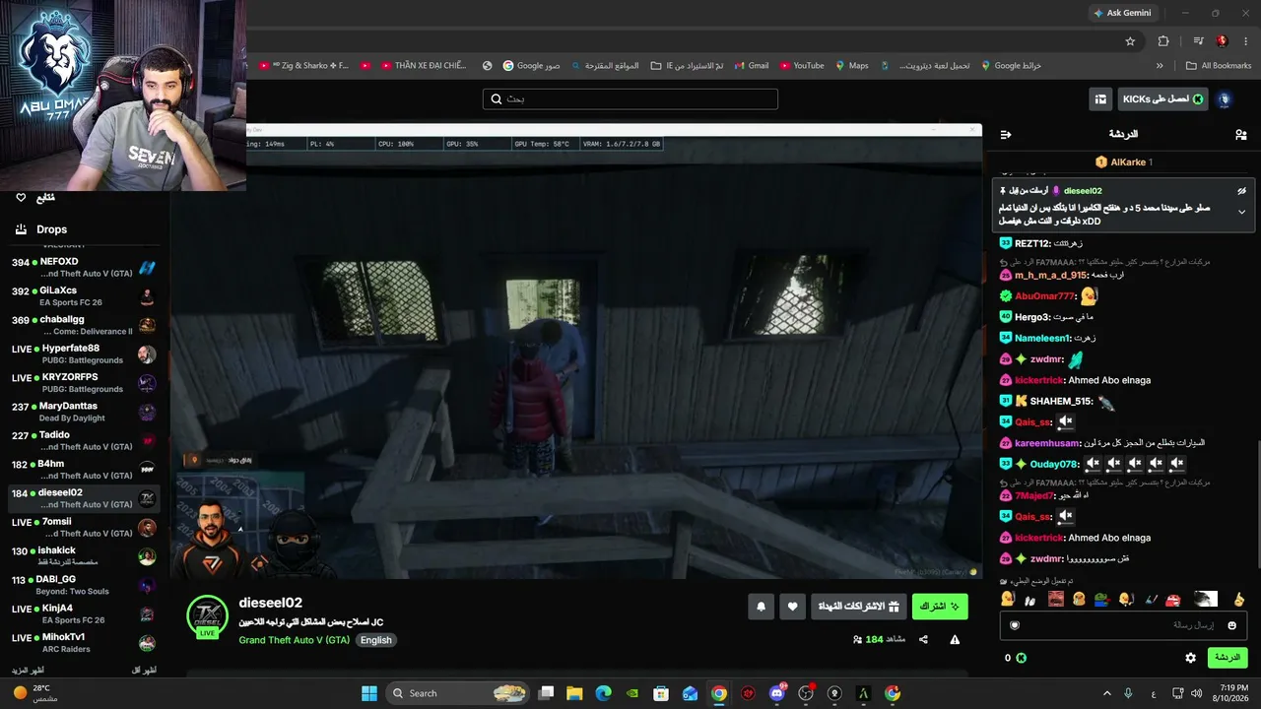The height and width of the screenshot is (709, 1261).
Task: Expand the bookmarks overflow chevron
Action: 1160,66
